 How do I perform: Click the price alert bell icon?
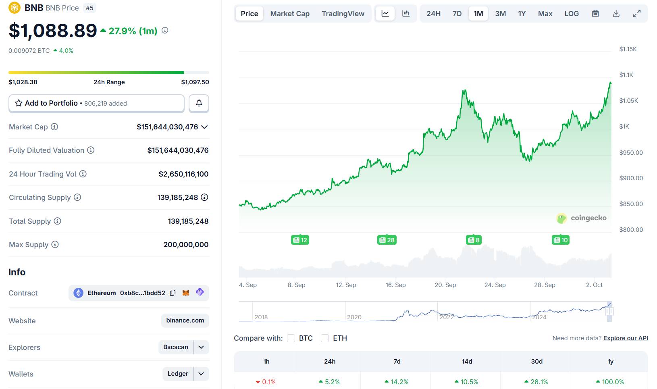click(x=199, y=103)
